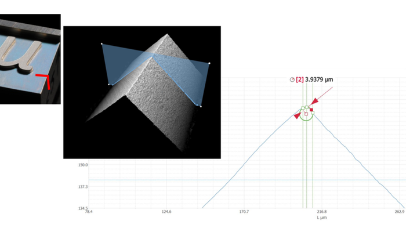Click the "170.7" X-axis label
This screenshot has height=228, width=406.
point(244,212)
